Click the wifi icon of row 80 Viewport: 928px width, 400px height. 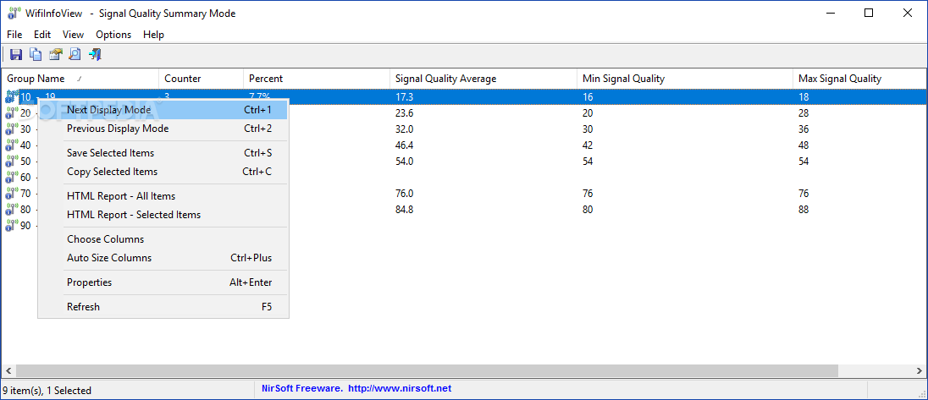tap(11, 209)
